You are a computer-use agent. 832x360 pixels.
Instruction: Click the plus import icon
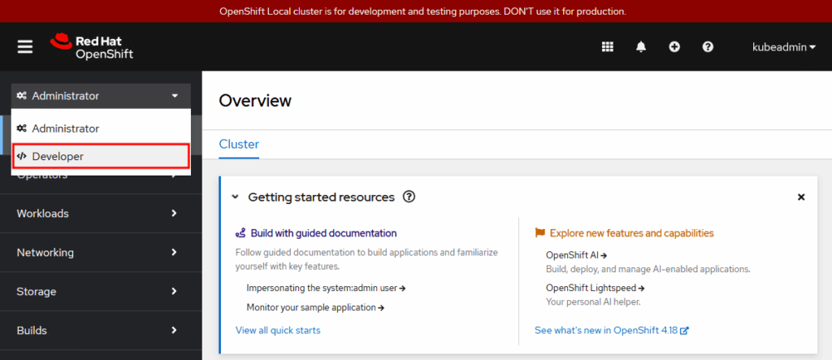click(674, 47)
